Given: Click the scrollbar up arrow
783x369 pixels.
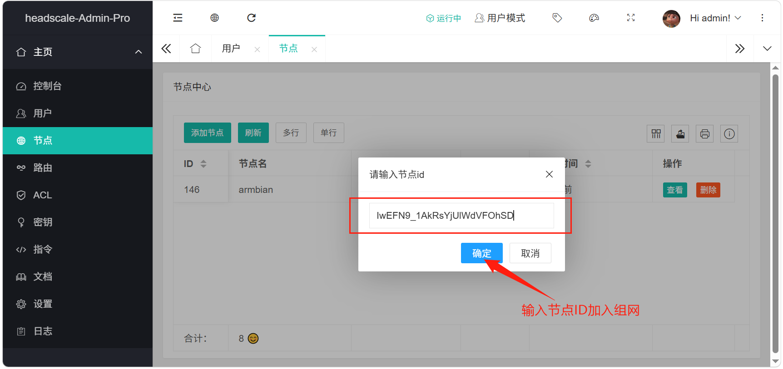Looking at the screenshot, I should pos(776,68).
